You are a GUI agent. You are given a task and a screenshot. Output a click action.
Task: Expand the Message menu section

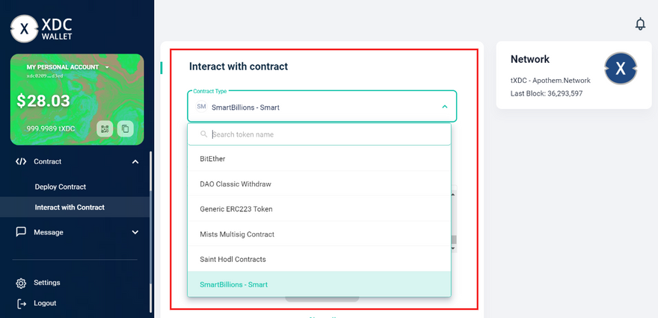click(135, 232)
